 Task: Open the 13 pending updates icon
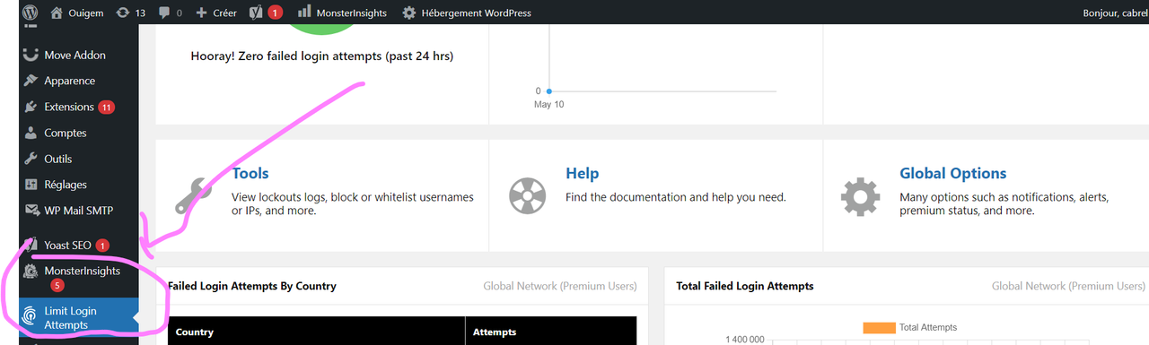pyautogui.click(x=130, y=13)
